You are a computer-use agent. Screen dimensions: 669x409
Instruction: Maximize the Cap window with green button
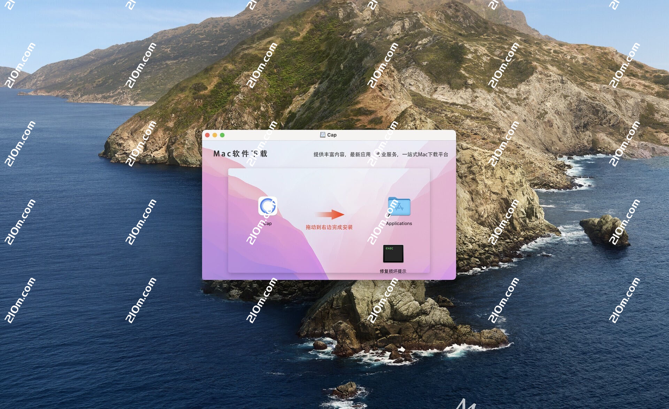(x=222, y=135)
